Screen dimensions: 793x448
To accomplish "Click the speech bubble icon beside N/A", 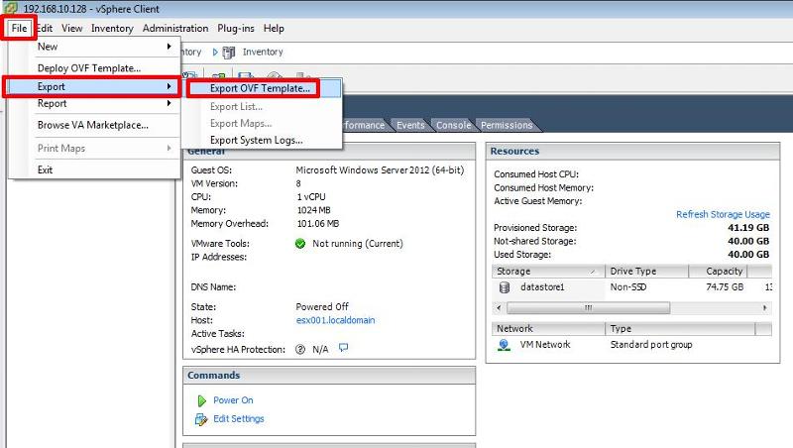I will point(343,348).
